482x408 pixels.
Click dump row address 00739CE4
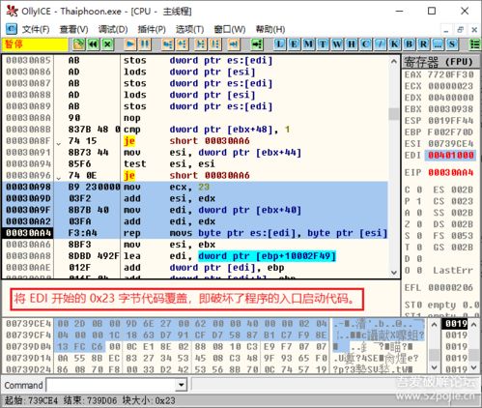click(28, 324)
